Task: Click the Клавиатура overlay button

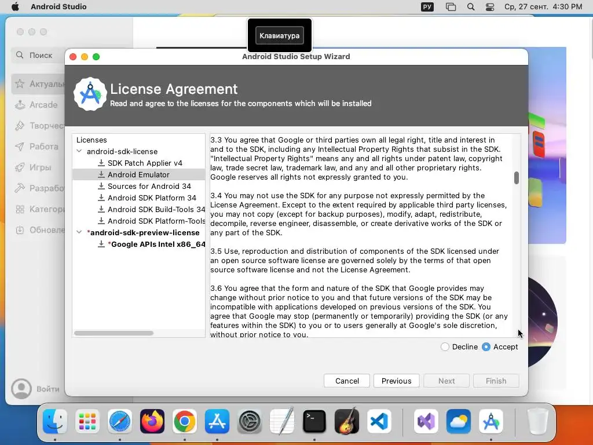Action: pos(280,35)
